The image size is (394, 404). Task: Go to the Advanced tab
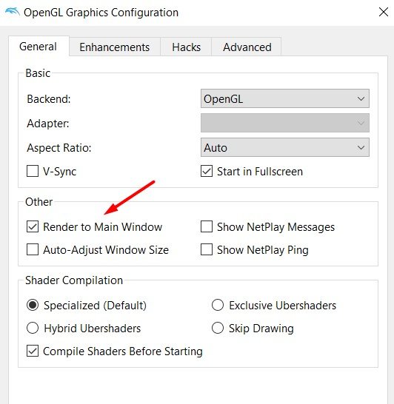[x=247, y=47]
